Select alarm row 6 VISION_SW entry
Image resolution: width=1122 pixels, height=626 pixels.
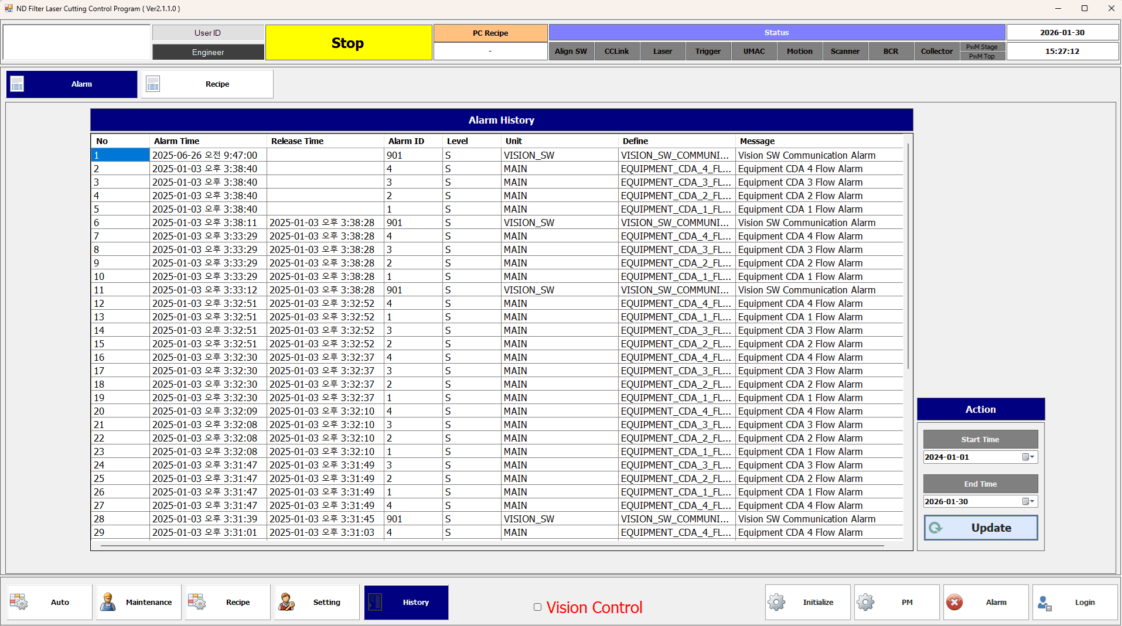tap(528, 223)
